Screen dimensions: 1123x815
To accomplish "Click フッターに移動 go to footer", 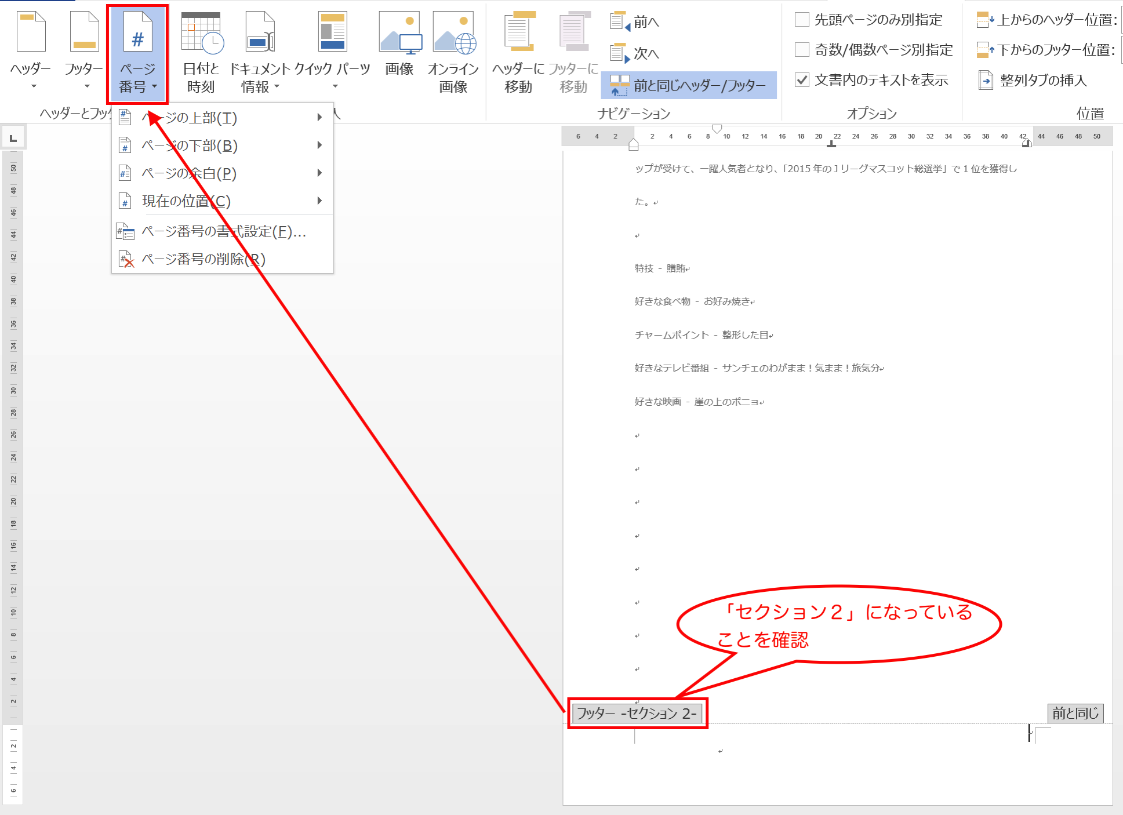I will [573, 52].
